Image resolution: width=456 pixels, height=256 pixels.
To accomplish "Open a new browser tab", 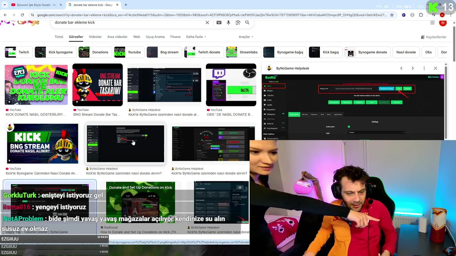I will click(126, 5).
